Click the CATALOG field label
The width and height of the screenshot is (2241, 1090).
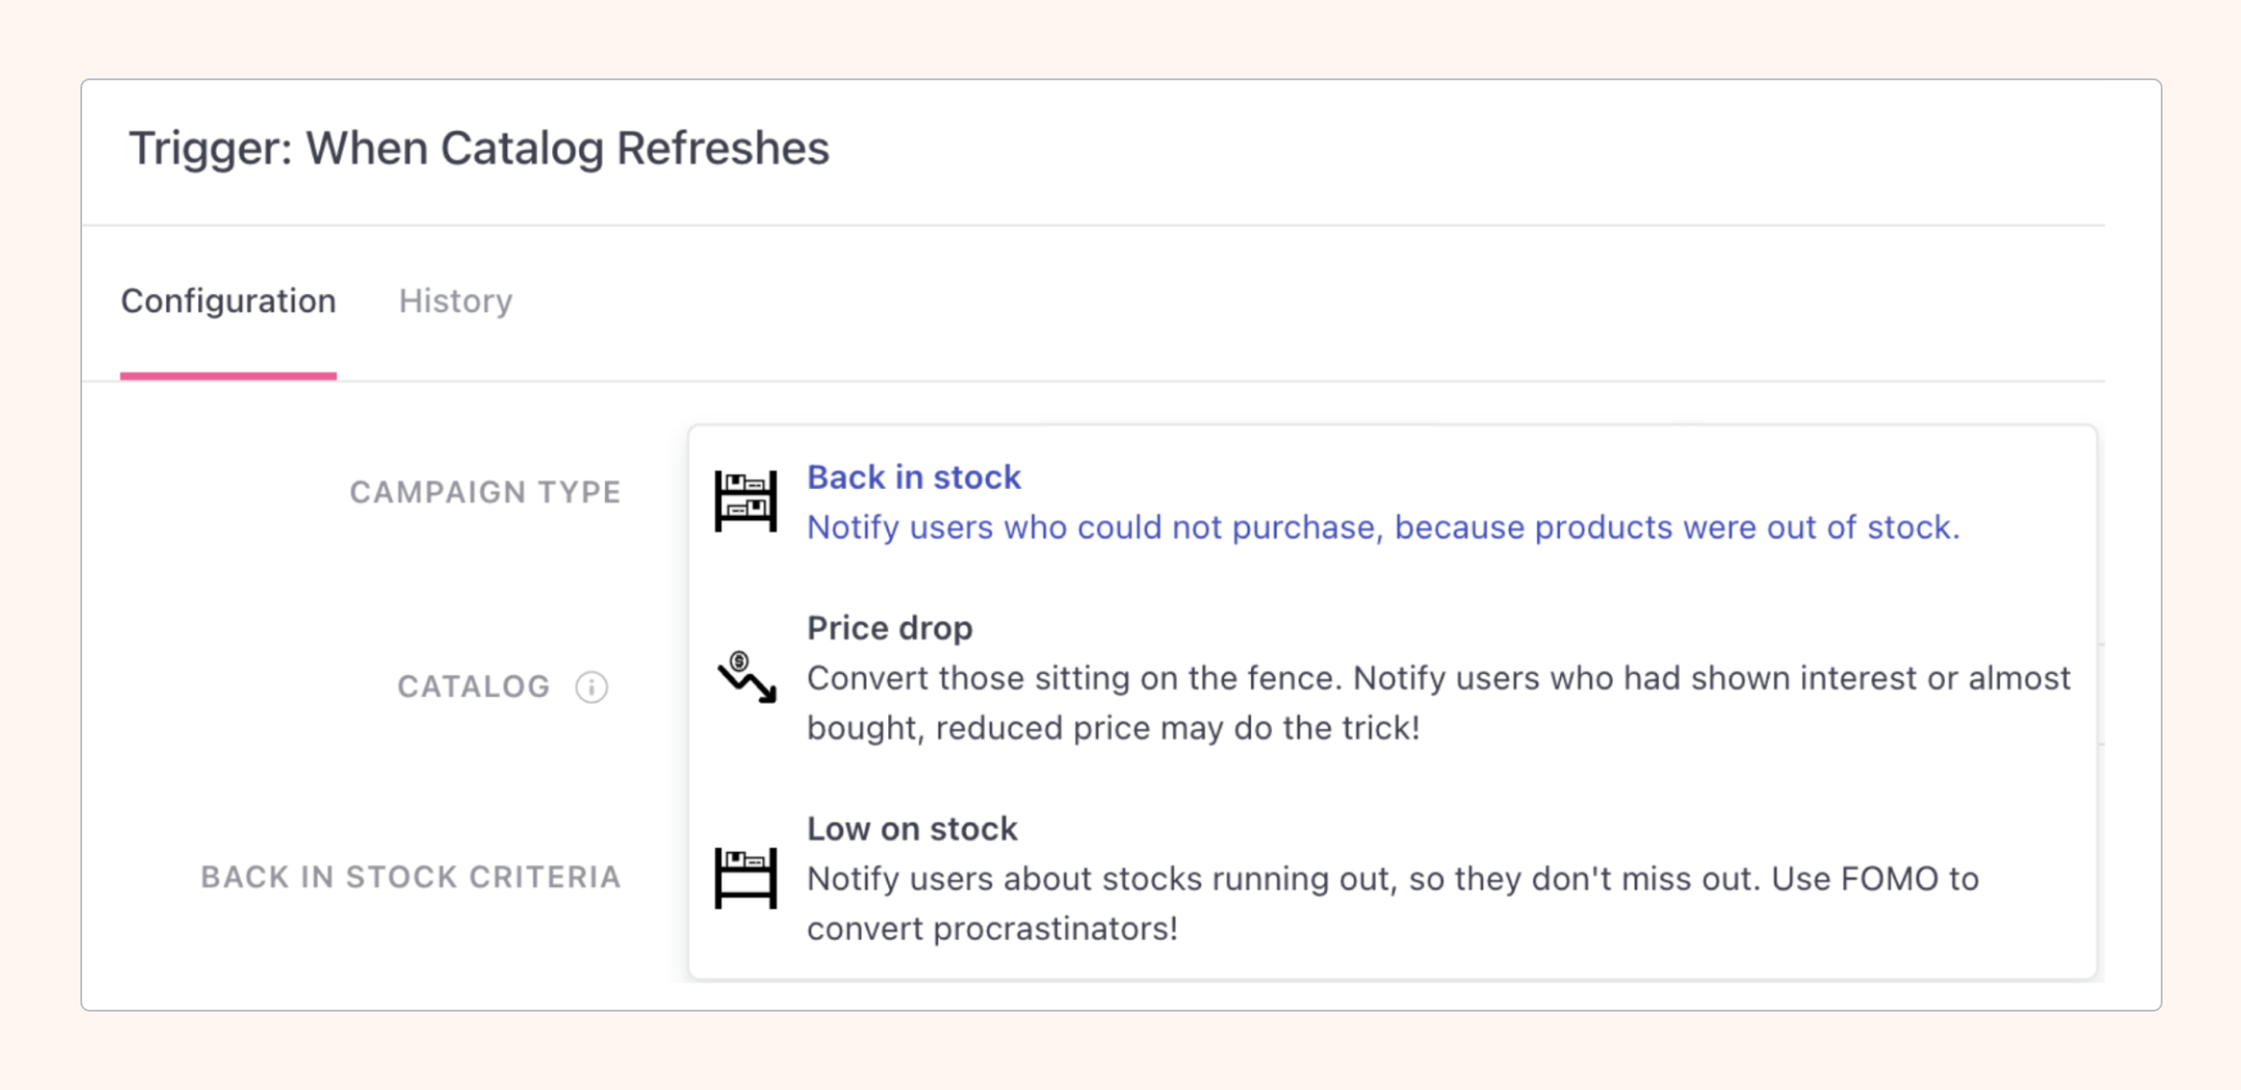click(x=473, y=687)
